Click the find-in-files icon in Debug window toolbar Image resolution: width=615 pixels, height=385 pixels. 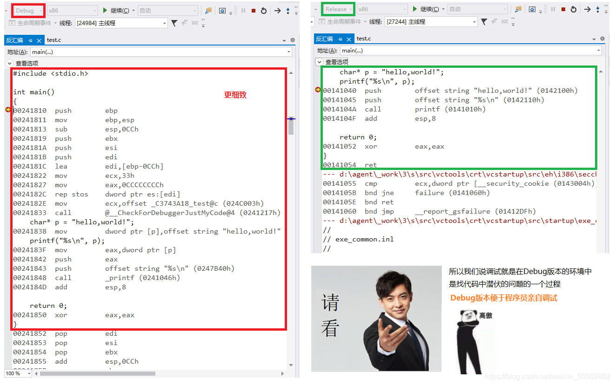tap(208, 11)
